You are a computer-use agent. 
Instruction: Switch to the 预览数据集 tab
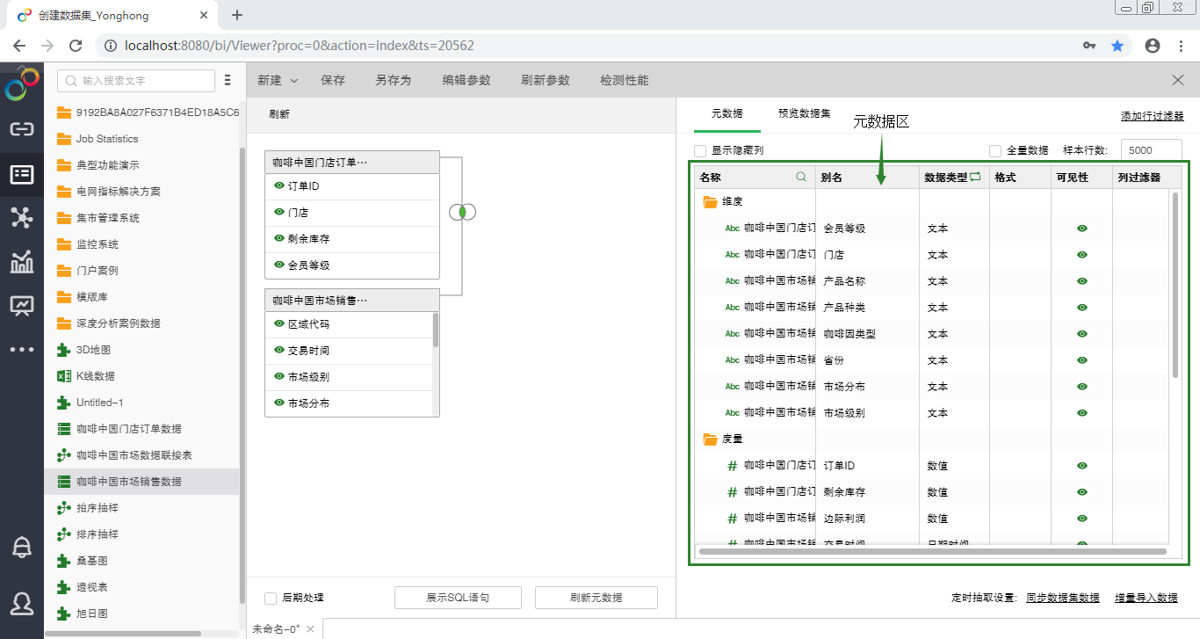[804, 113]
